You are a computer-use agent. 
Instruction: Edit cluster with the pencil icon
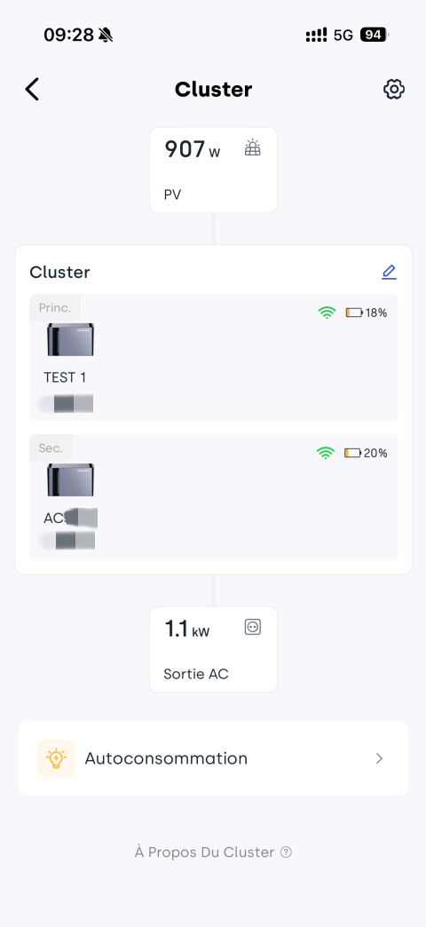point(389,272)
